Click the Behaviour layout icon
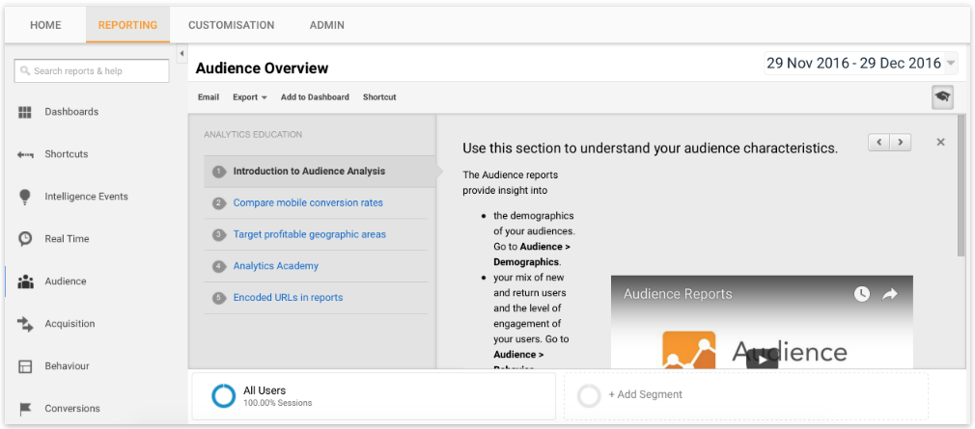 coord(25,366)
